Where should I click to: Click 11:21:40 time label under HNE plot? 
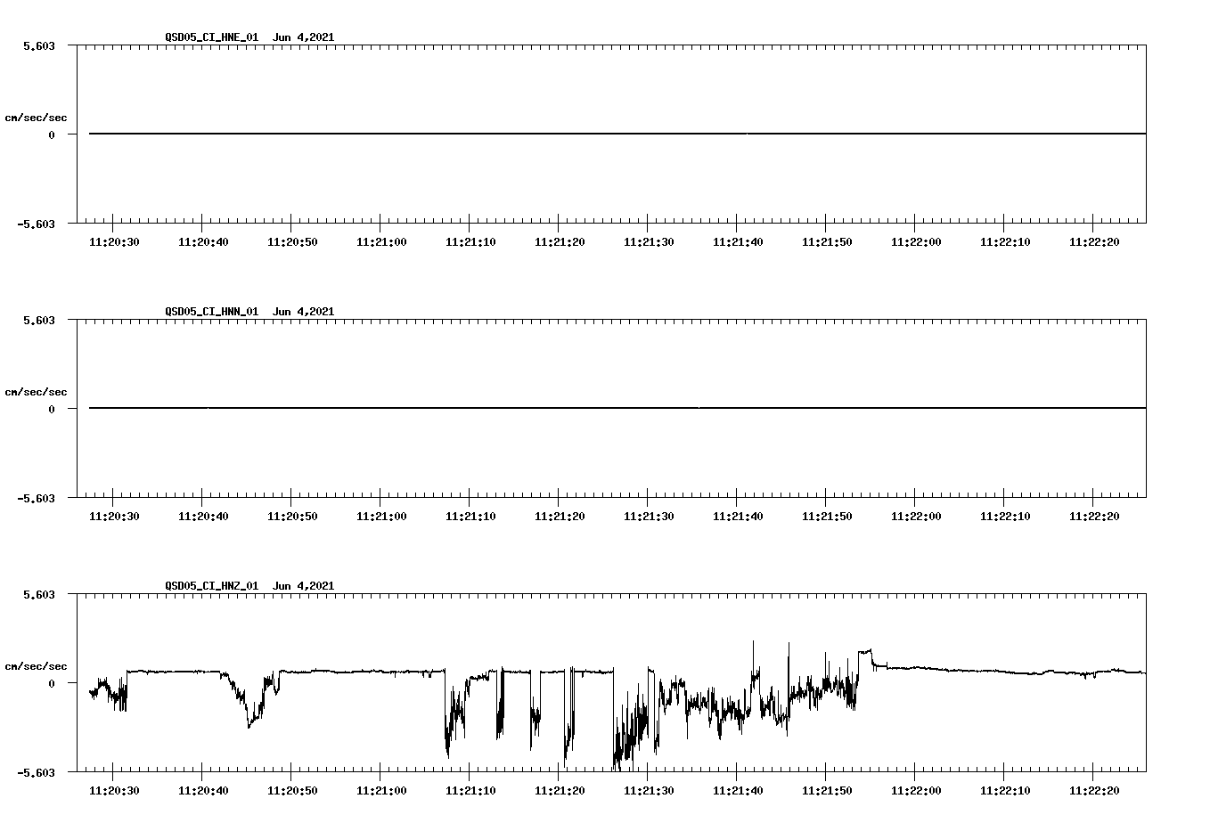[738, 242]
